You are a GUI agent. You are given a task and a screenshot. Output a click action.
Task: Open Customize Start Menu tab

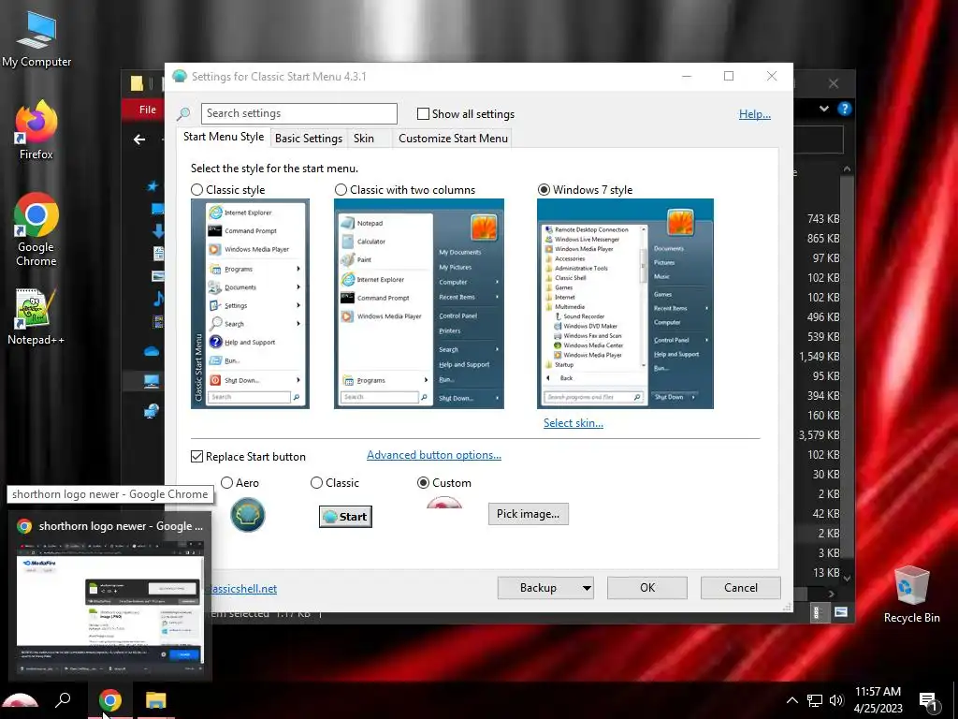(x=454, y=139)
